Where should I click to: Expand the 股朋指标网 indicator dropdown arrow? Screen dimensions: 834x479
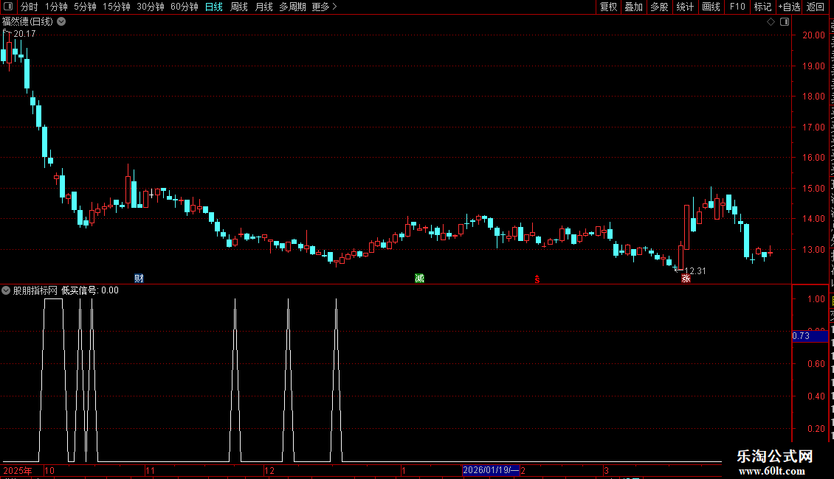pyautogui.click(x=6, y=290)
